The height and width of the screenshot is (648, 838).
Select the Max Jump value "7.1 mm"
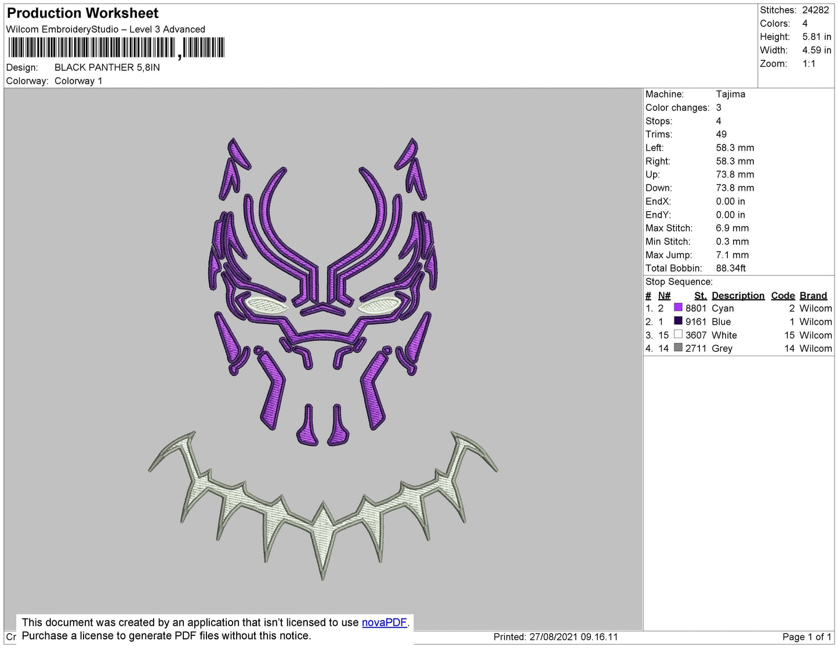[732, 255]
